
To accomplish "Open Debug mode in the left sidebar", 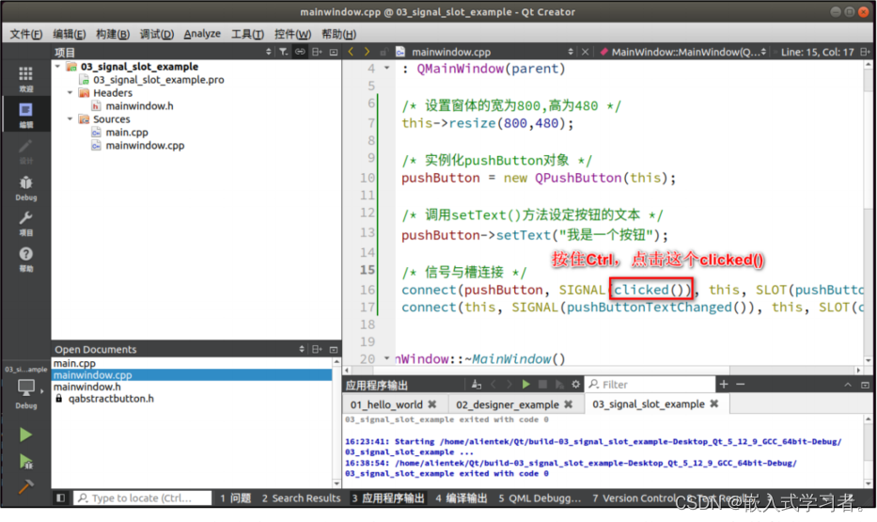I will pos(25,188).
